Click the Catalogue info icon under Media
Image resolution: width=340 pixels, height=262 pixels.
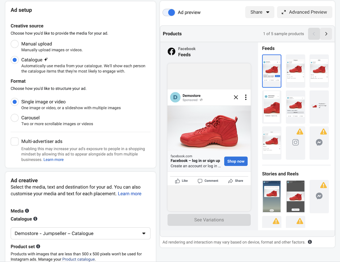[x=35, y=219]
